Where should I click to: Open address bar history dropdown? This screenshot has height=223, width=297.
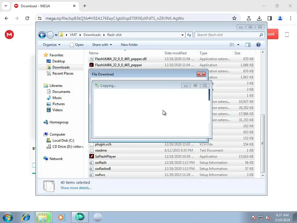tap(182, 35)
